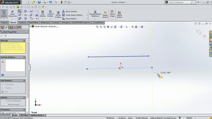
Task: Click the Open document icon
Action: click(x=33, y=2)
